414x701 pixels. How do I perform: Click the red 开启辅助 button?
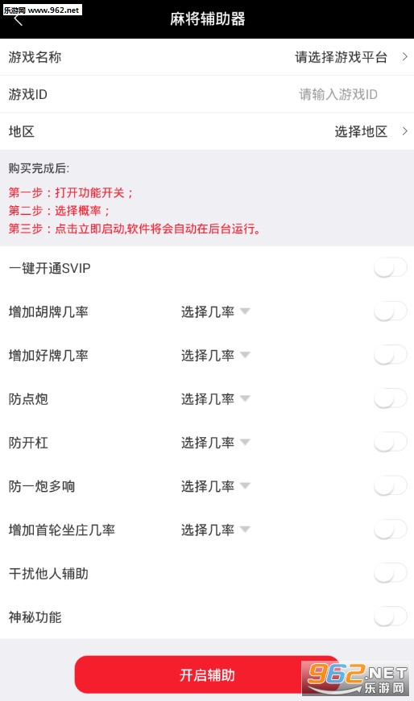click(x=207, y=674)
